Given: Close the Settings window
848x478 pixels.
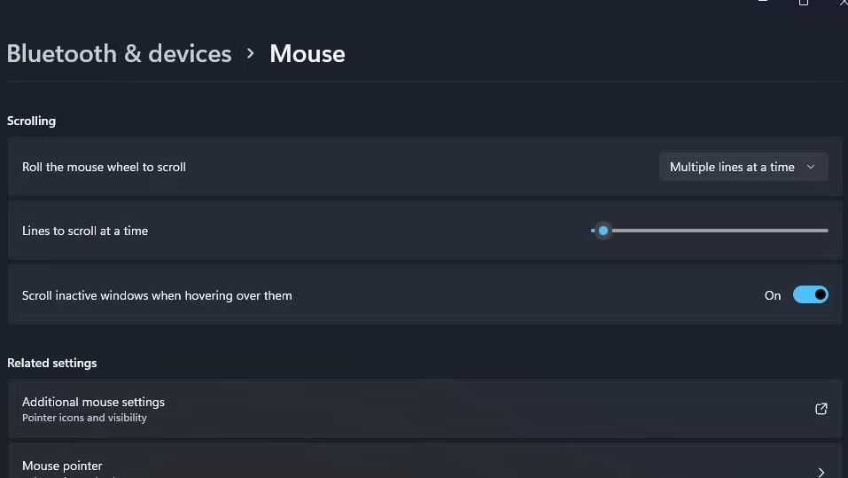Looking at the screenshot, I should [843, 3].
